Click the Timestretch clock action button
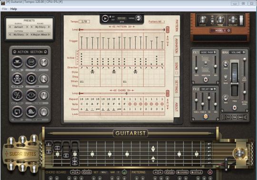 point(31,95)
